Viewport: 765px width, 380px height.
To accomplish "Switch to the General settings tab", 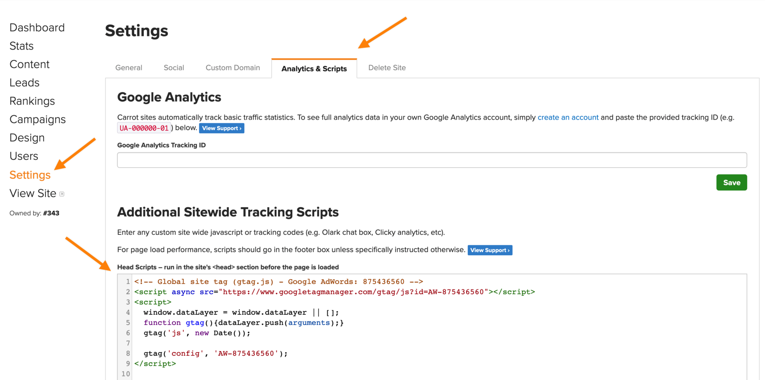I will point(129,68).
